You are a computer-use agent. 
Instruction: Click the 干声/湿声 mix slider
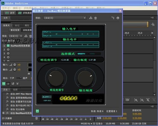(x=19, y=78)
